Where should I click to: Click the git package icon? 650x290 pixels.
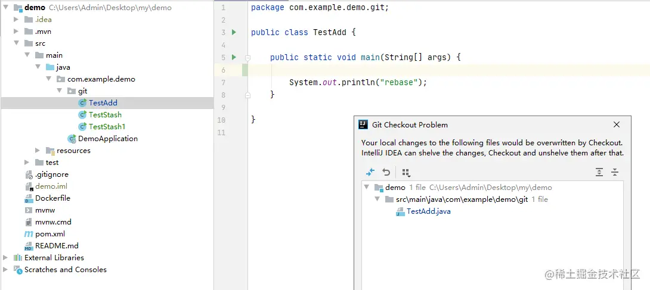[x=72, y=91]
